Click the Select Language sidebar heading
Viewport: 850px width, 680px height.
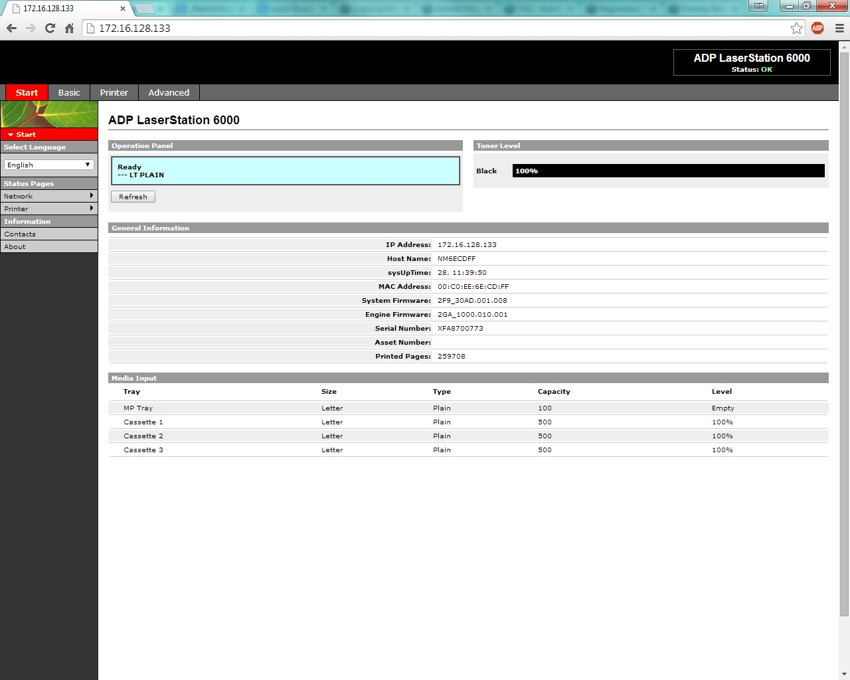(x=49, y=147)
